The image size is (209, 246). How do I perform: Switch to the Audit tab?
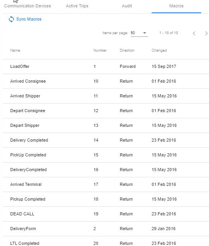[127, 6]
